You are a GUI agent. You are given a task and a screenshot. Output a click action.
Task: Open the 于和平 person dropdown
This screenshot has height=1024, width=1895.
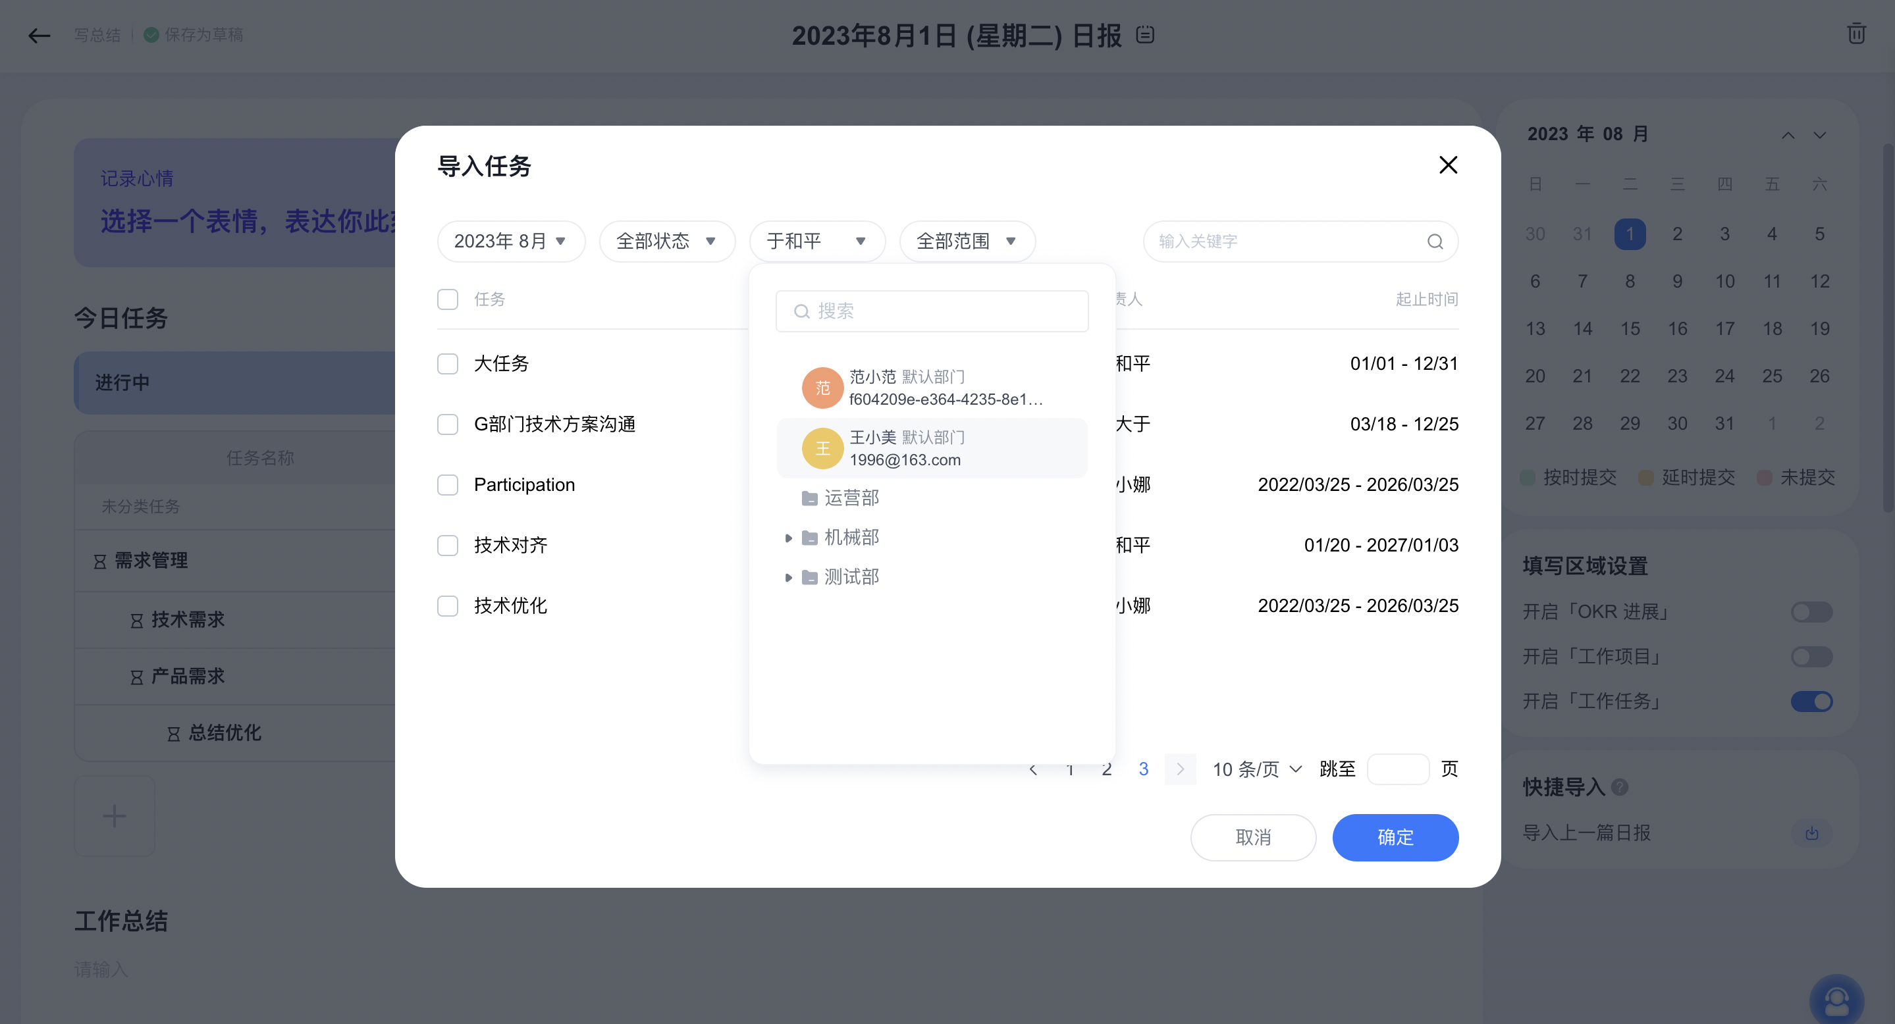(x=817, y=241)
